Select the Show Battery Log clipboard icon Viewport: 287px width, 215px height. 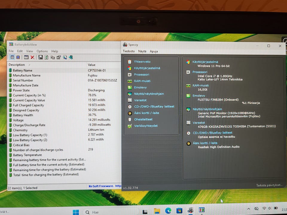(x=18, y=57)
